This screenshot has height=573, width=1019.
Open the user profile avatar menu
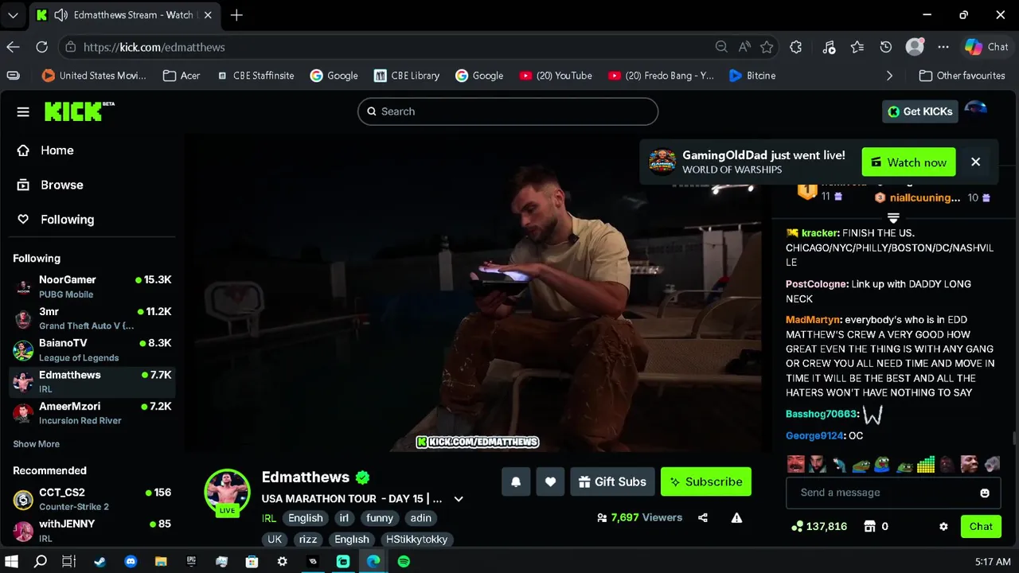point(976,110)
